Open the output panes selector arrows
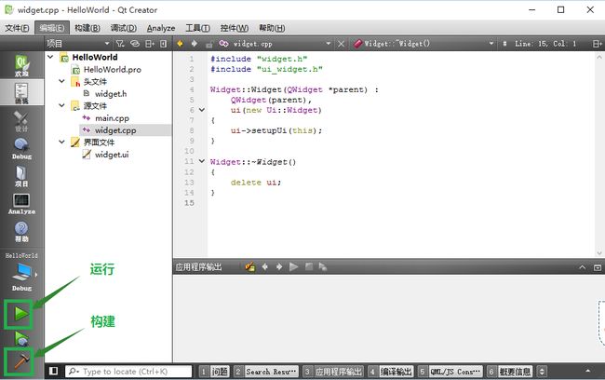Screen dimensions: 605x380 click(x=542, y=372)
